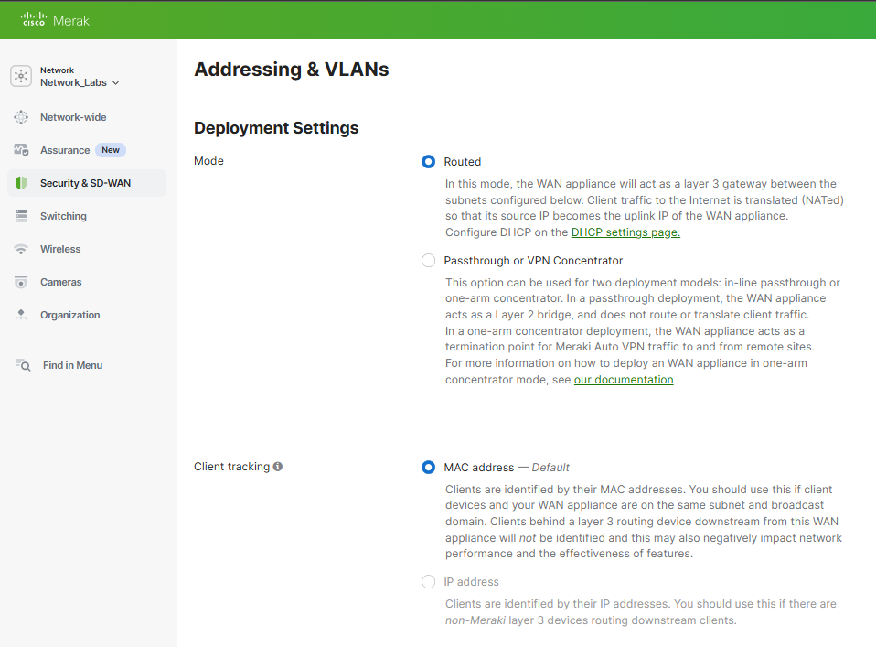Click the Assurance chart icon
This screenshot has height=647, width=876.
21,150
